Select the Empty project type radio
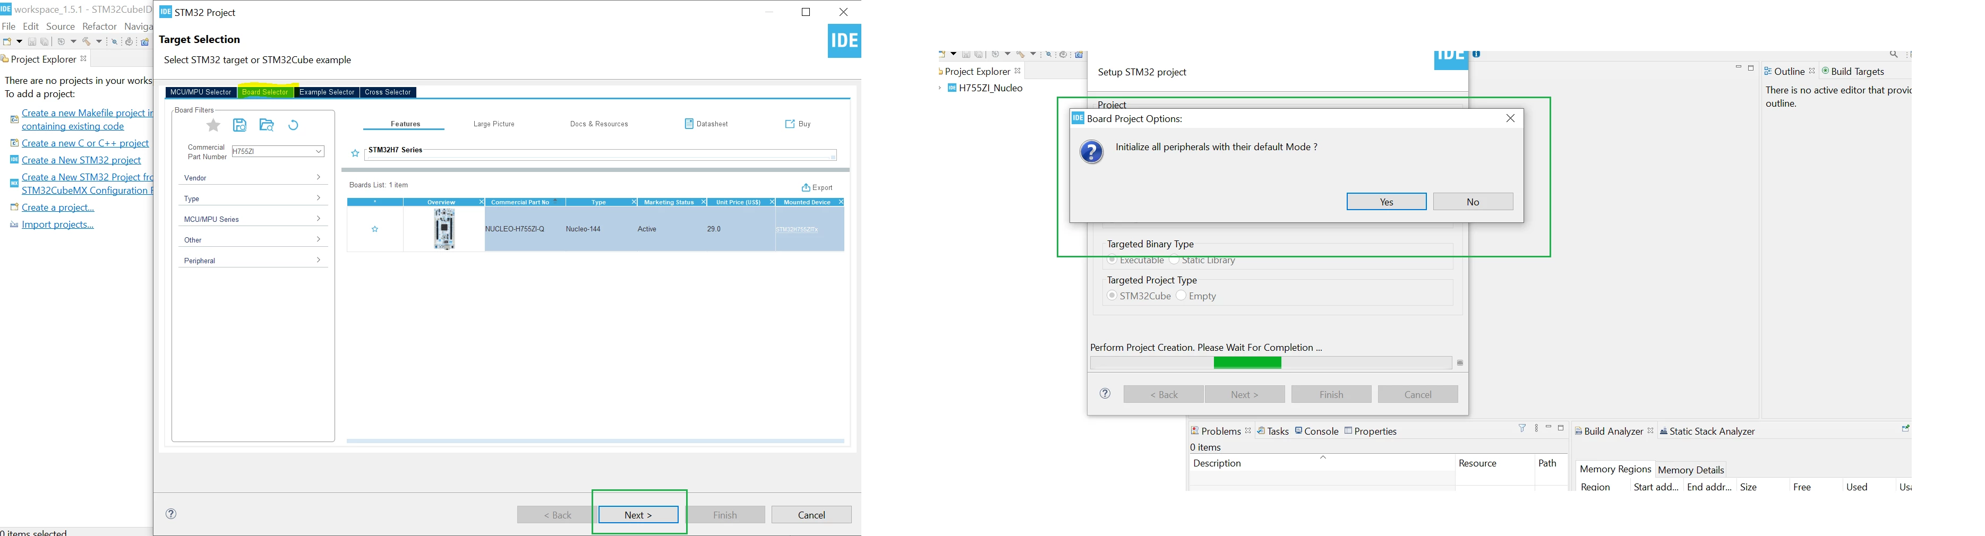1985x536 pixels. coord(1180,296)
